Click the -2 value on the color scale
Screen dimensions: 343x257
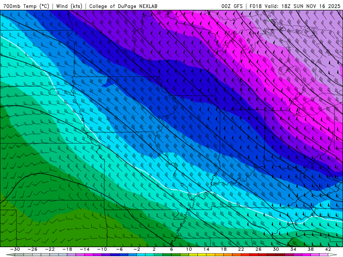[x=137, y=249]
